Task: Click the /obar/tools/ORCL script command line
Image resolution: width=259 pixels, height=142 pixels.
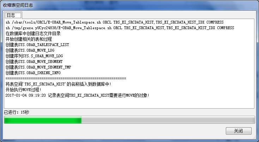Action: [x=114, y=22]
